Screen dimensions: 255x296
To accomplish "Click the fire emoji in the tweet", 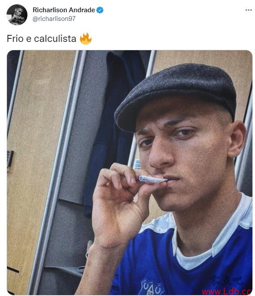I will point(85,39).
